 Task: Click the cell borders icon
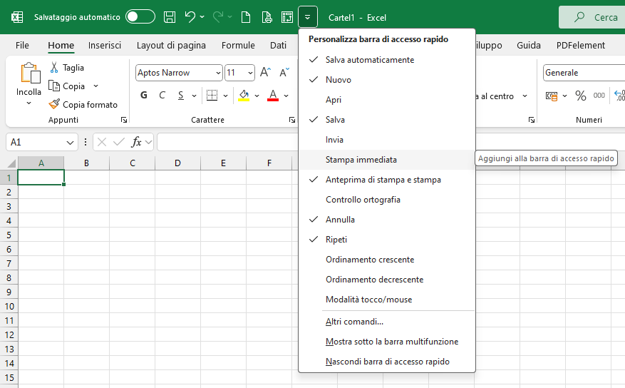coord(212,96)
